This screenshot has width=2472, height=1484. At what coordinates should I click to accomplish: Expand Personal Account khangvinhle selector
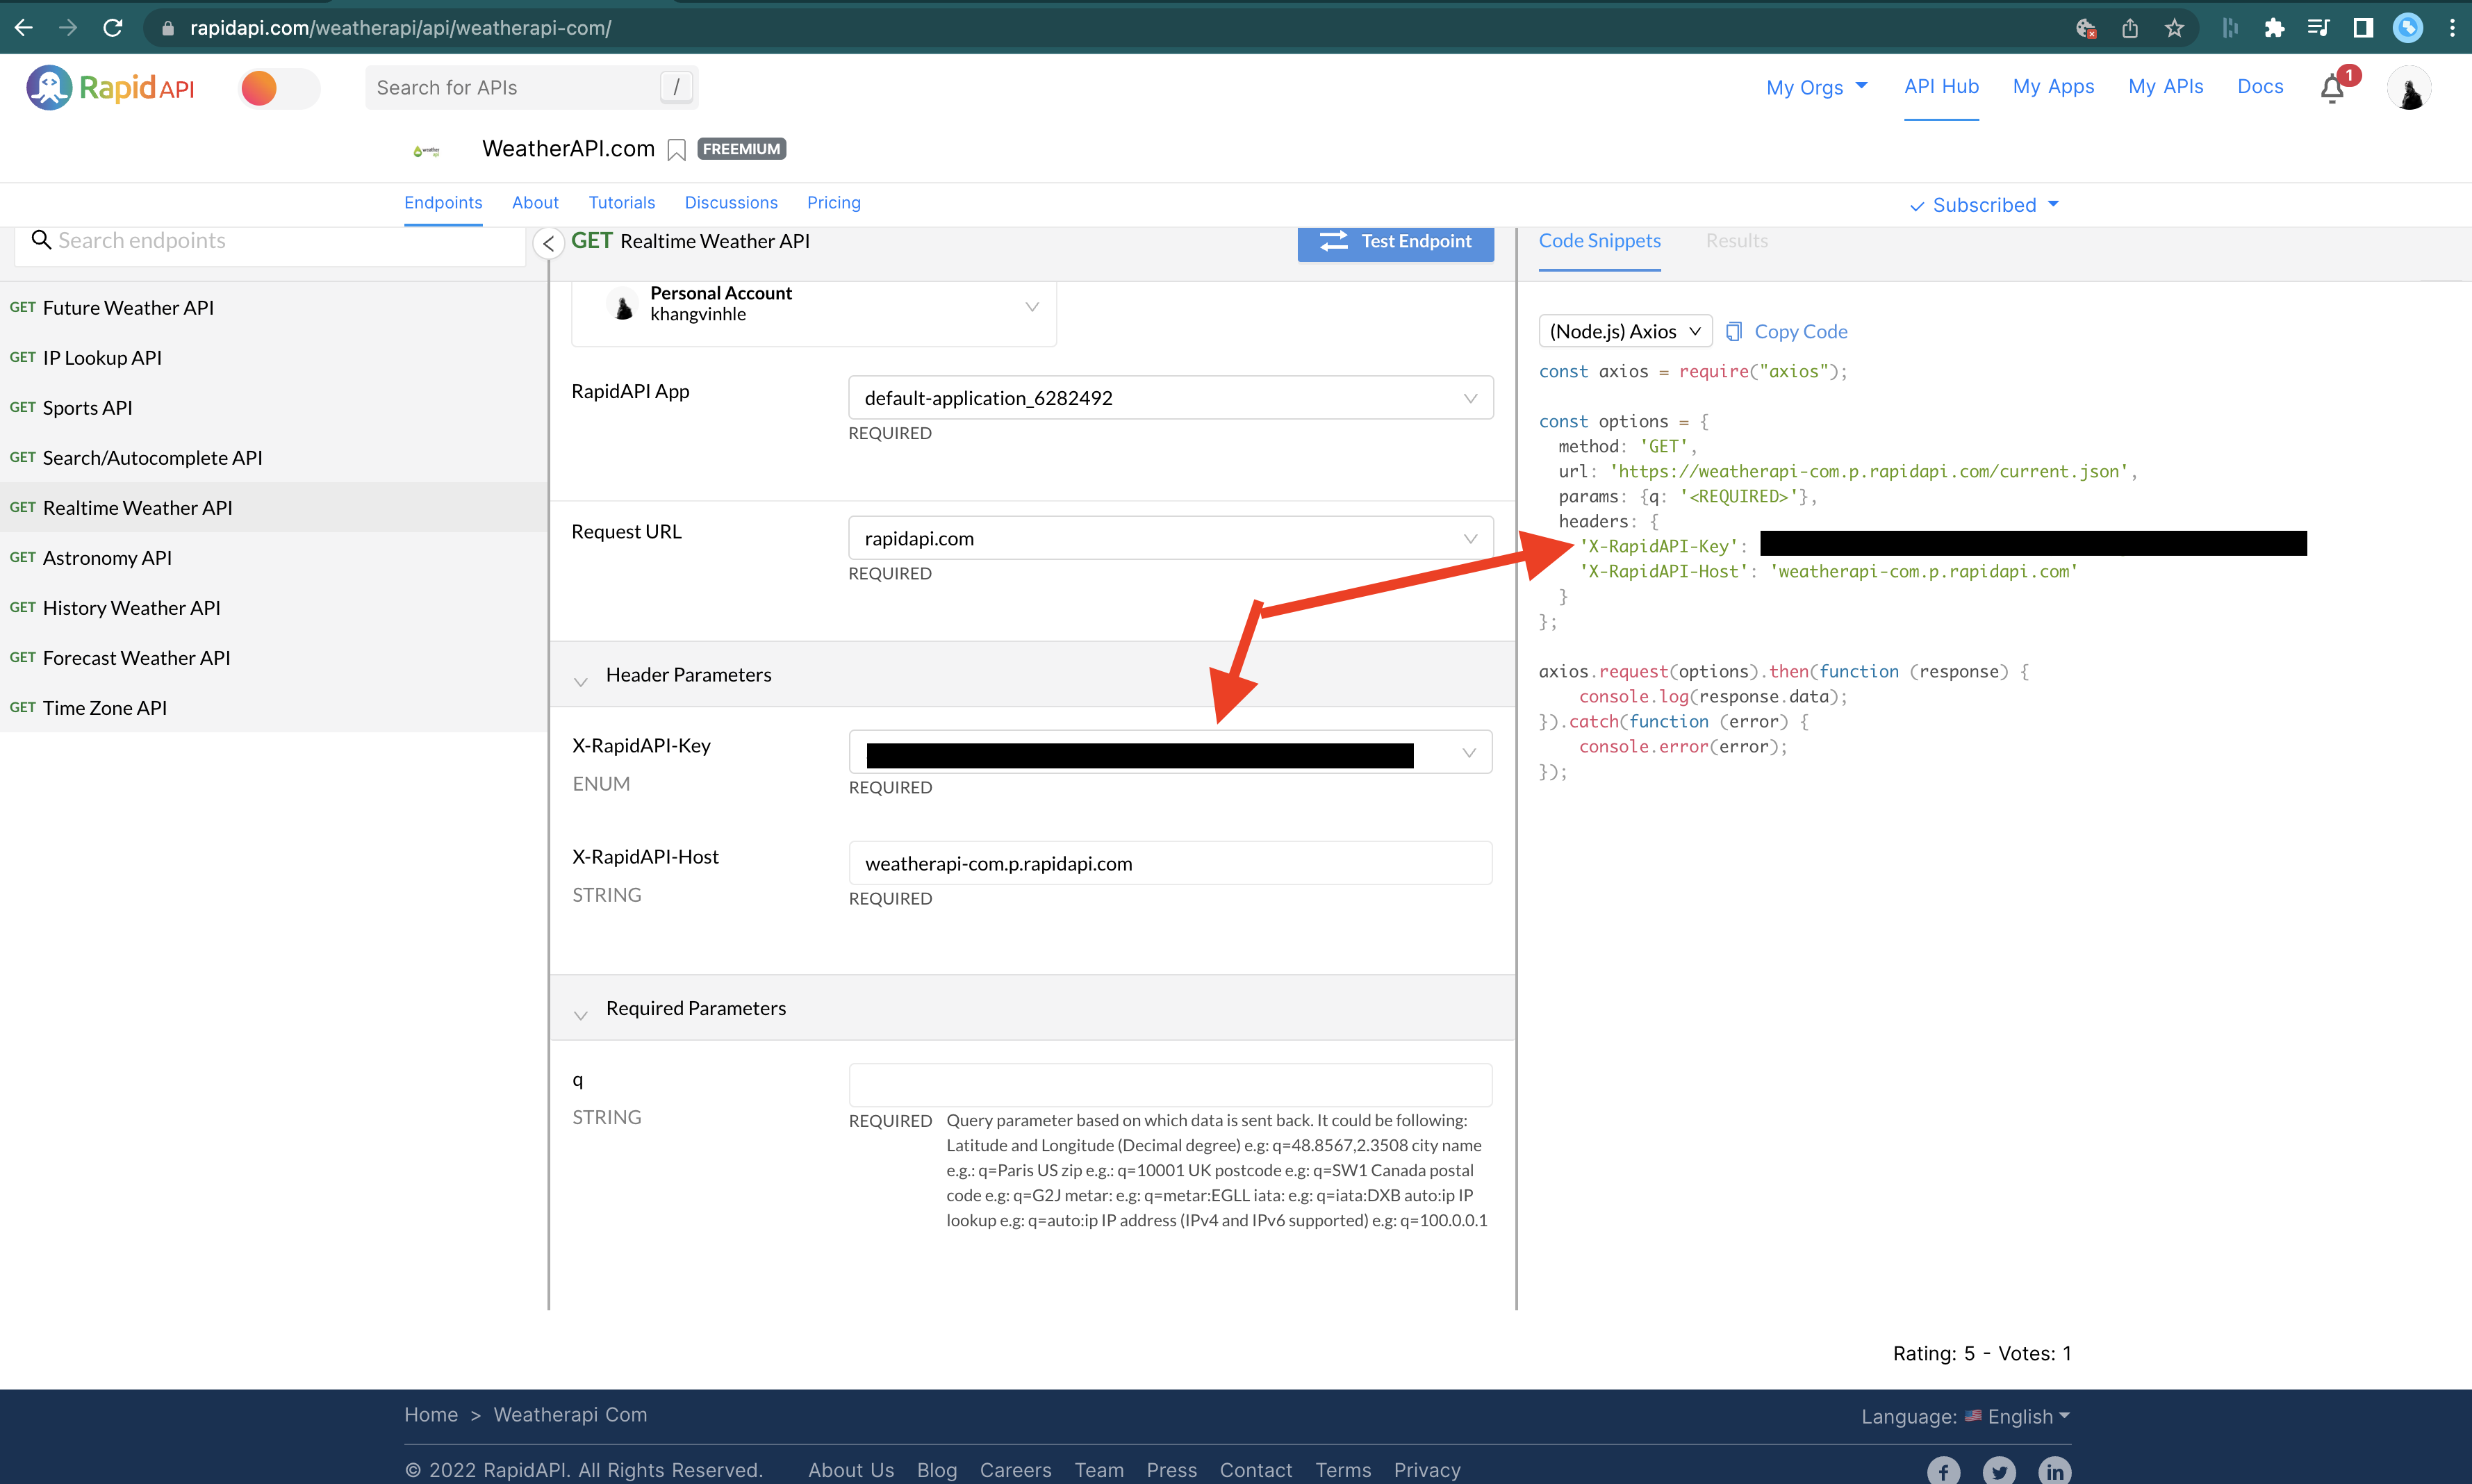(814, 304)
